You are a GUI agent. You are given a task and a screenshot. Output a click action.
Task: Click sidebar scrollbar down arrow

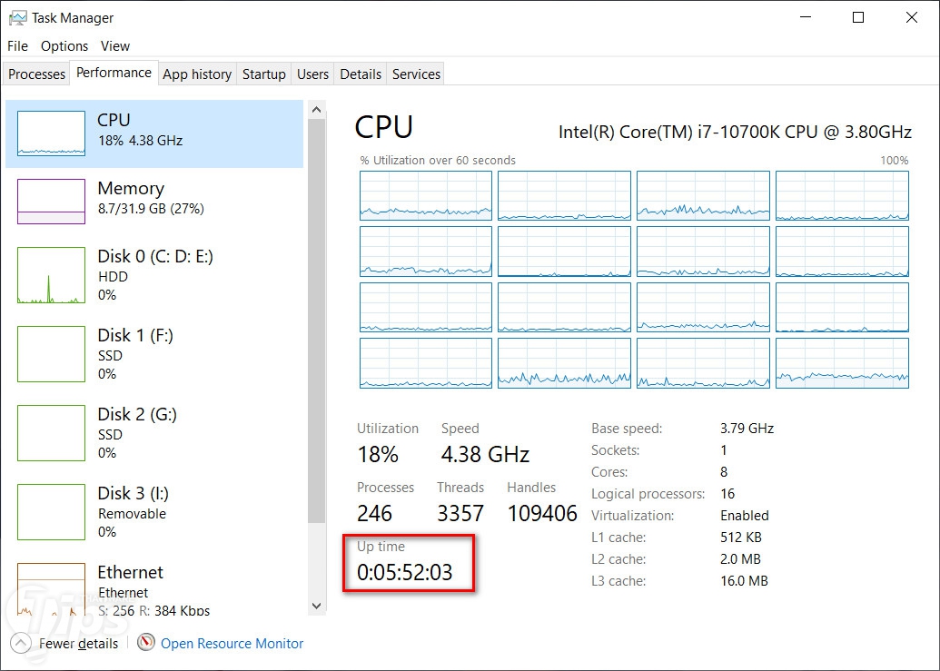[x=317, y=606]
